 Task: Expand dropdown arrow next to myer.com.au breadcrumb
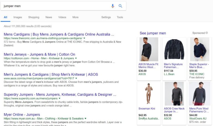[85, 119]
